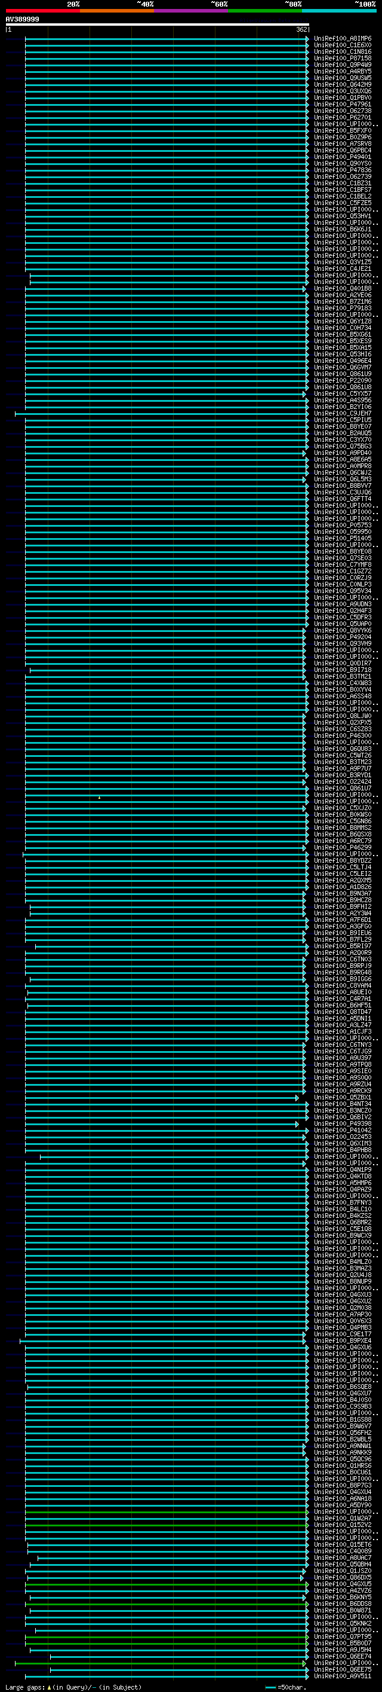Select the UniRef100_B5FXF0 label
Image resolution: width=382 pixels, height=1692 pixels.
click(342, 131)
